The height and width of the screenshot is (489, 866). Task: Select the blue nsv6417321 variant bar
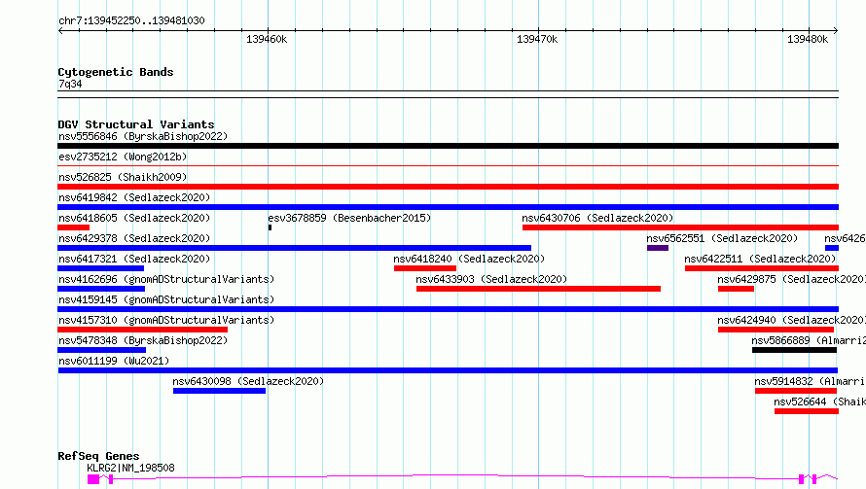(100, 268)
